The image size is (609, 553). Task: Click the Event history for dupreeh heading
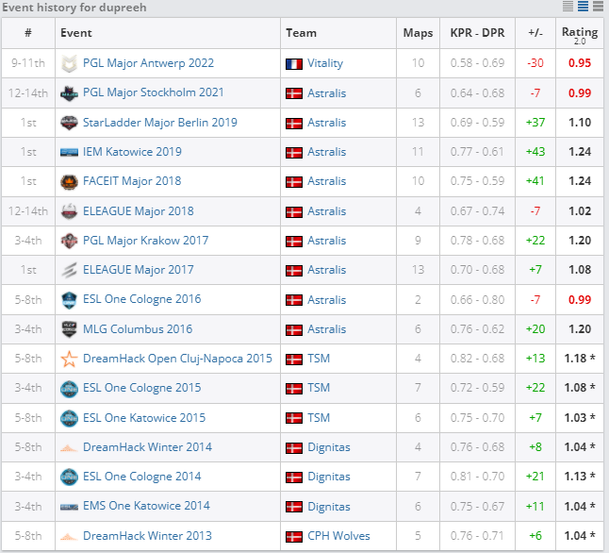click(x=74, y=8)
